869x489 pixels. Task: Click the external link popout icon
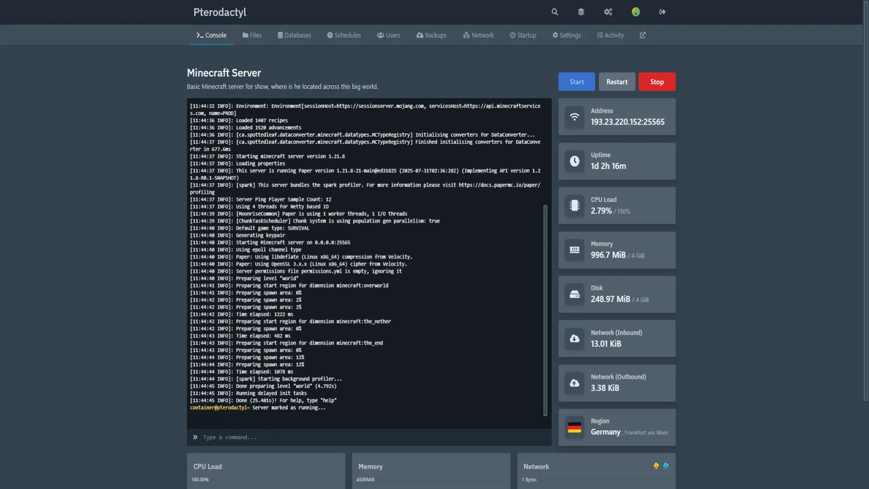click(643, 35)
